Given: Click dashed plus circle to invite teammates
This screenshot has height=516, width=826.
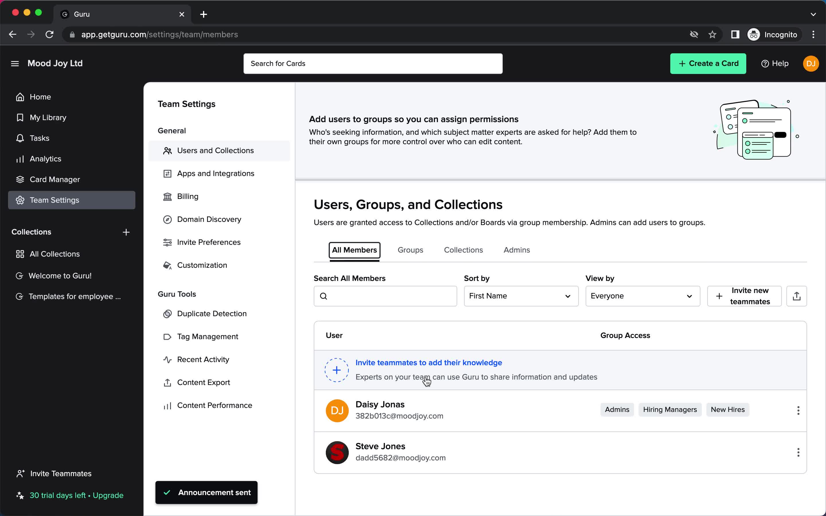Looking at the screenshot, I should [336, 370].
